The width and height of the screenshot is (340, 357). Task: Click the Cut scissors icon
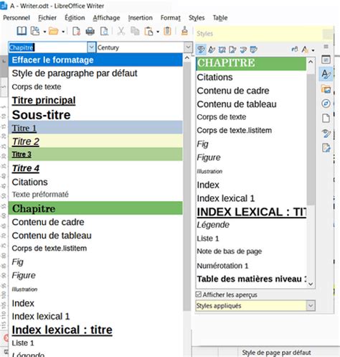121,31
